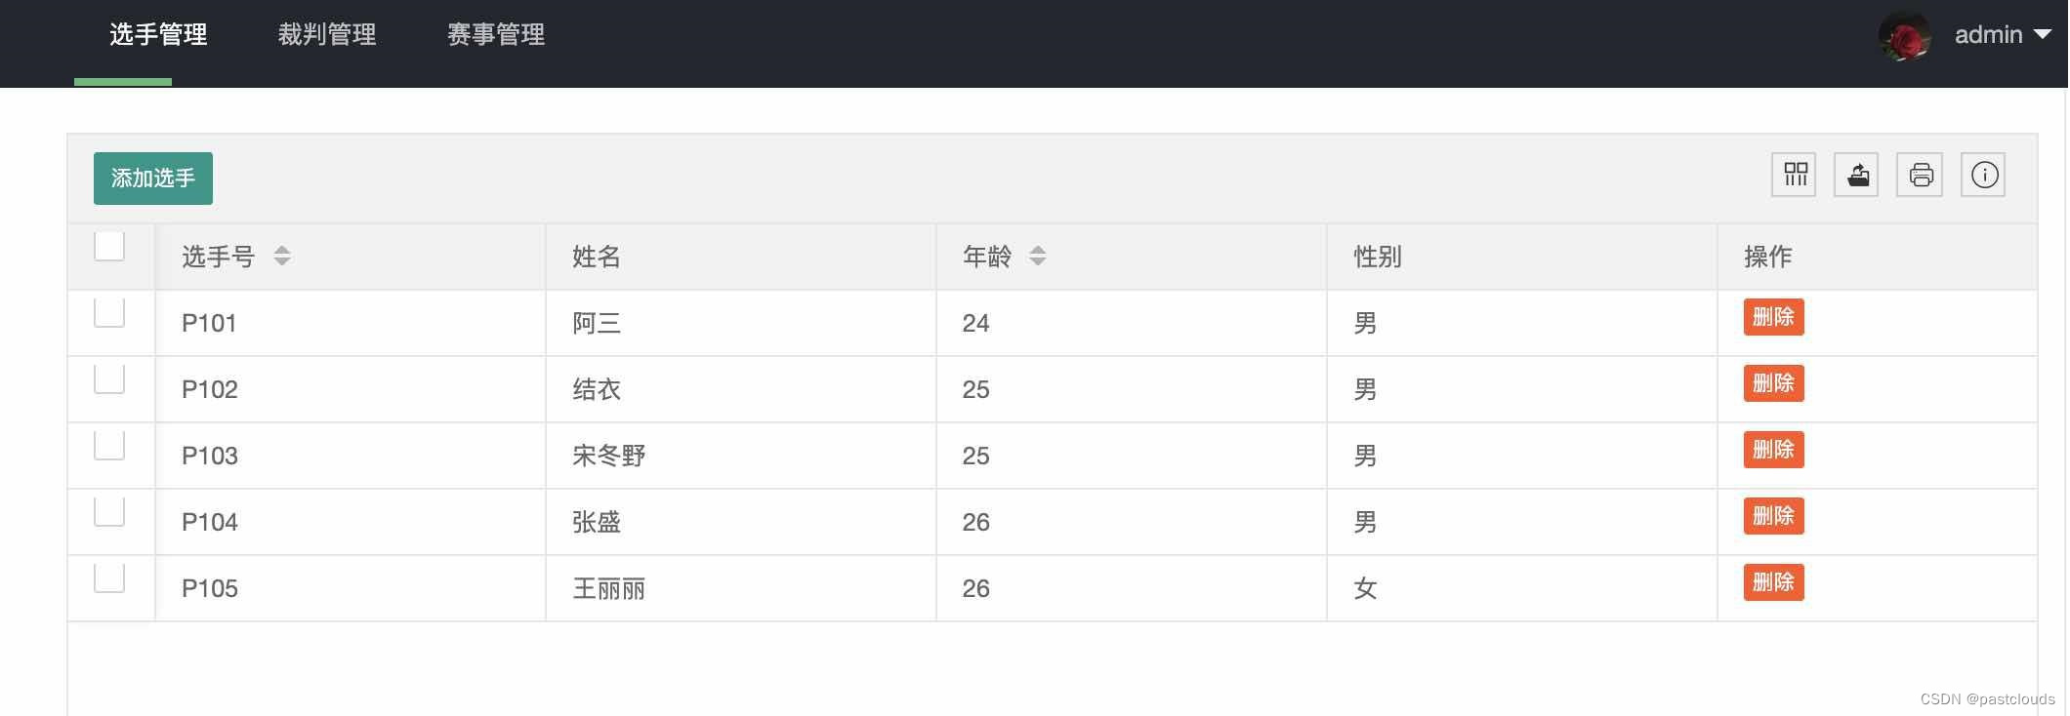Screen dimensions: 2070x716
Task: Check the checkbox for player P105
Action: tap(109, 577)
